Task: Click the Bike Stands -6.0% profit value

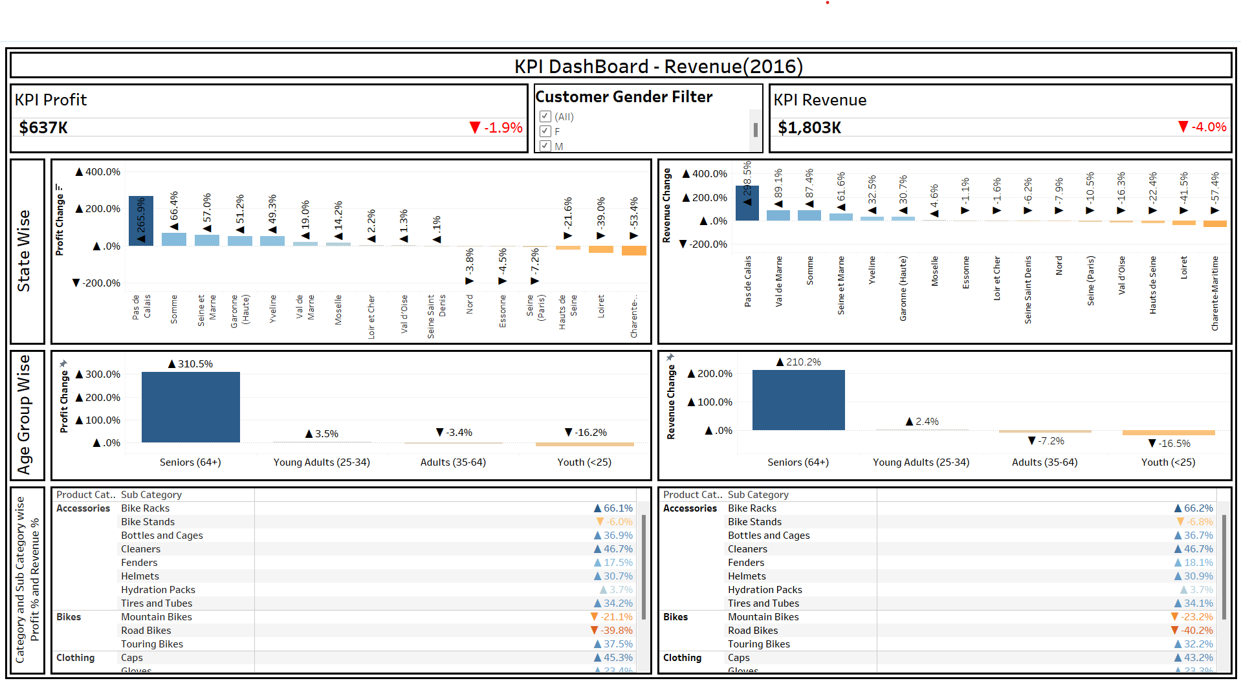Action: [x=615, y=522]
